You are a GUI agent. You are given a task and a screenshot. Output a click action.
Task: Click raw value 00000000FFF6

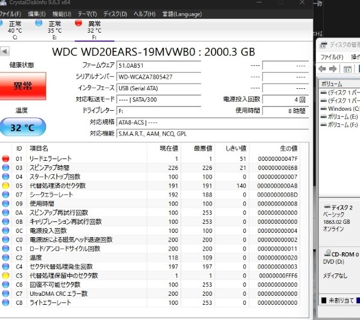pyautogui.click(x=278, y=275)
